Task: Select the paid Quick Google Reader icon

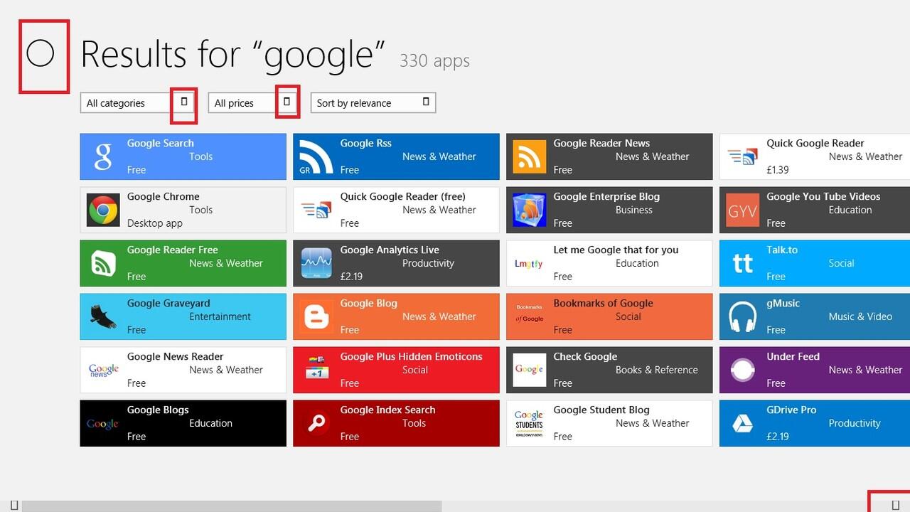Action: pos(743,156)
